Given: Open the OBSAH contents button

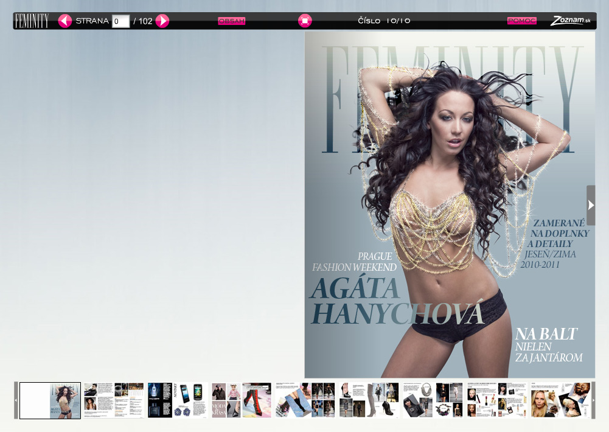Looking at the screenshot, I should point(231,21).
